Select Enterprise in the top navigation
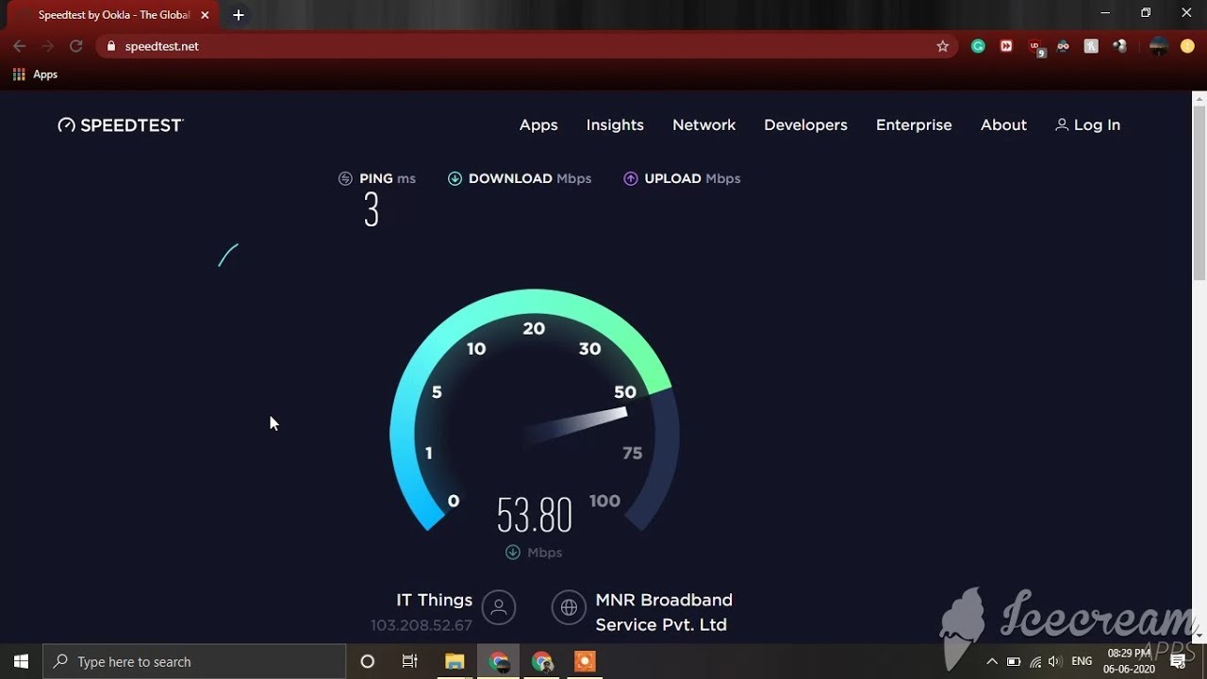The height and width of the screenshot is (679, 1207). pos(914,124)
